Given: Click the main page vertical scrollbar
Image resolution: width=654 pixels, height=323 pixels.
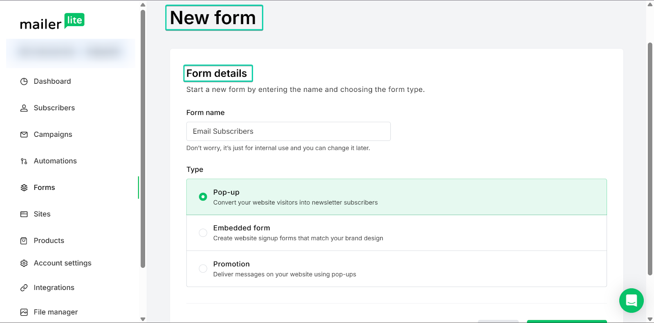Looking at the screenshot, I should [x=650, y=159].
